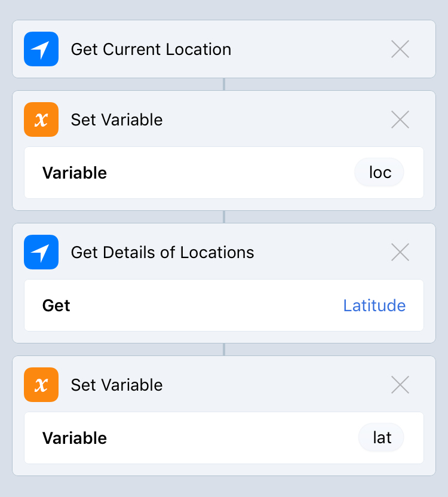Image resolution: width=448 pixels, height=497 pixels.
Task: Click the Get Details of Locations arrow icon
Action: click(41, 252)
